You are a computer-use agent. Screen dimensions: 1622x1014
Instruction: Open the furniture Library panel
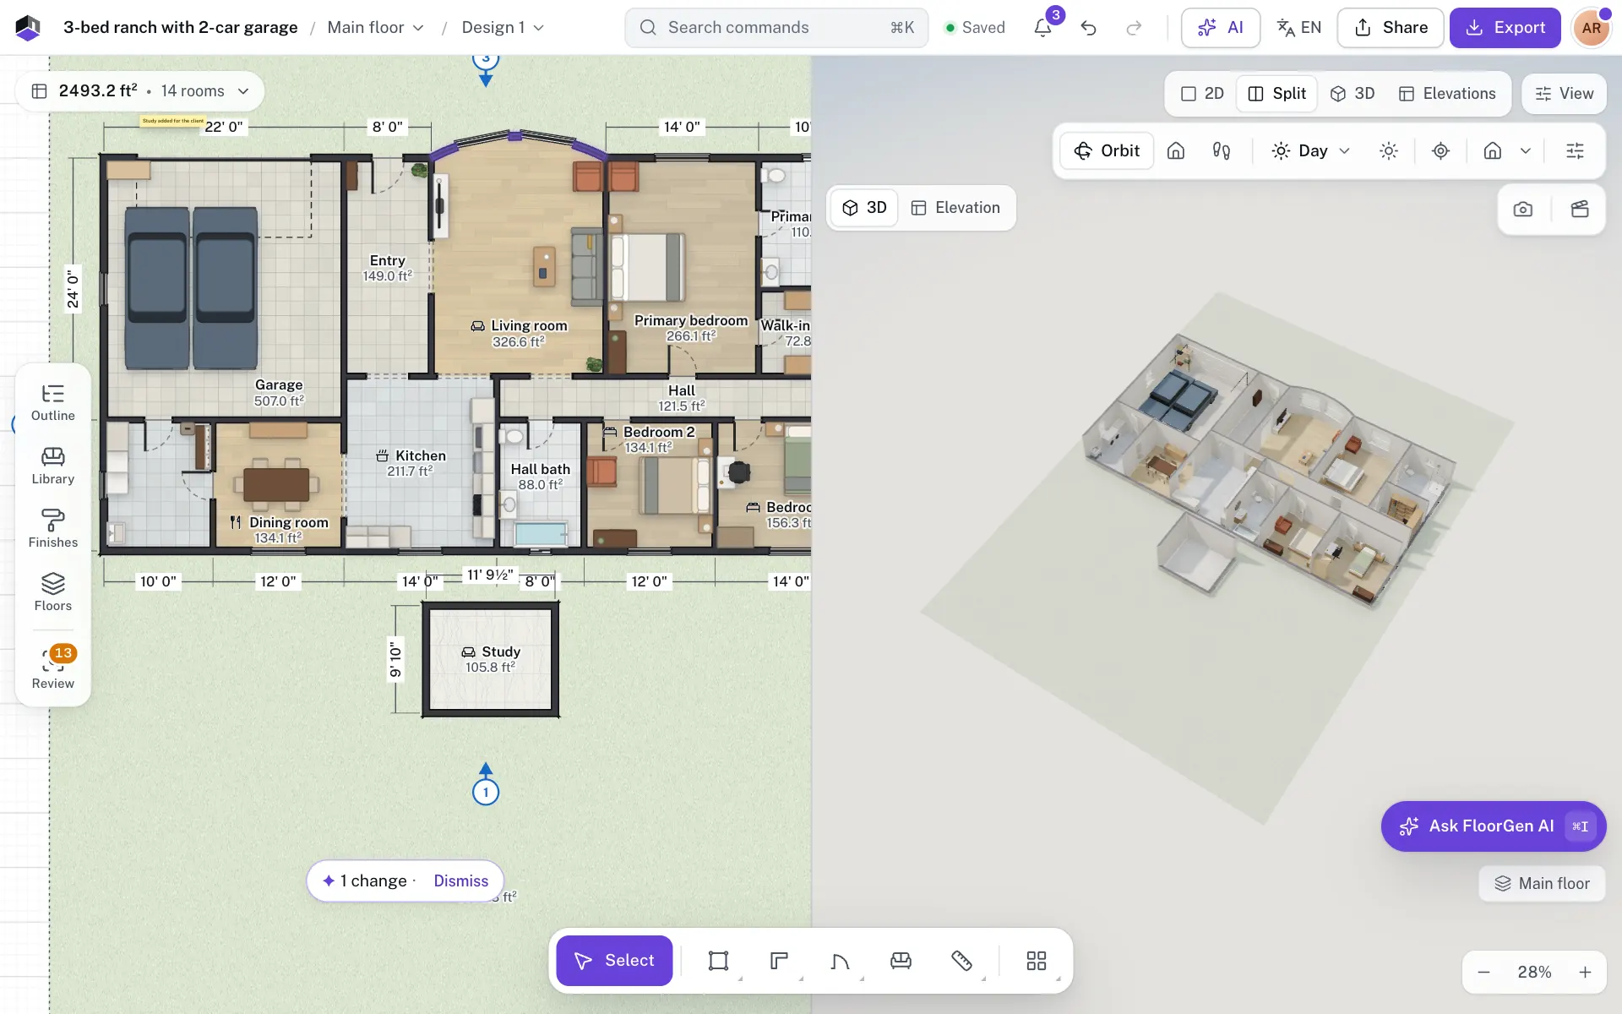click(x=52, y=466)
